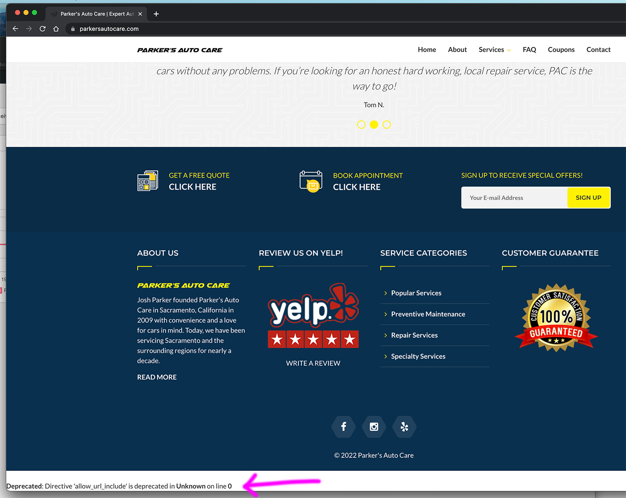Screen dimensions: 626x498
Task: Click WRITE A REVIEW link
Action: click(313, 363)
